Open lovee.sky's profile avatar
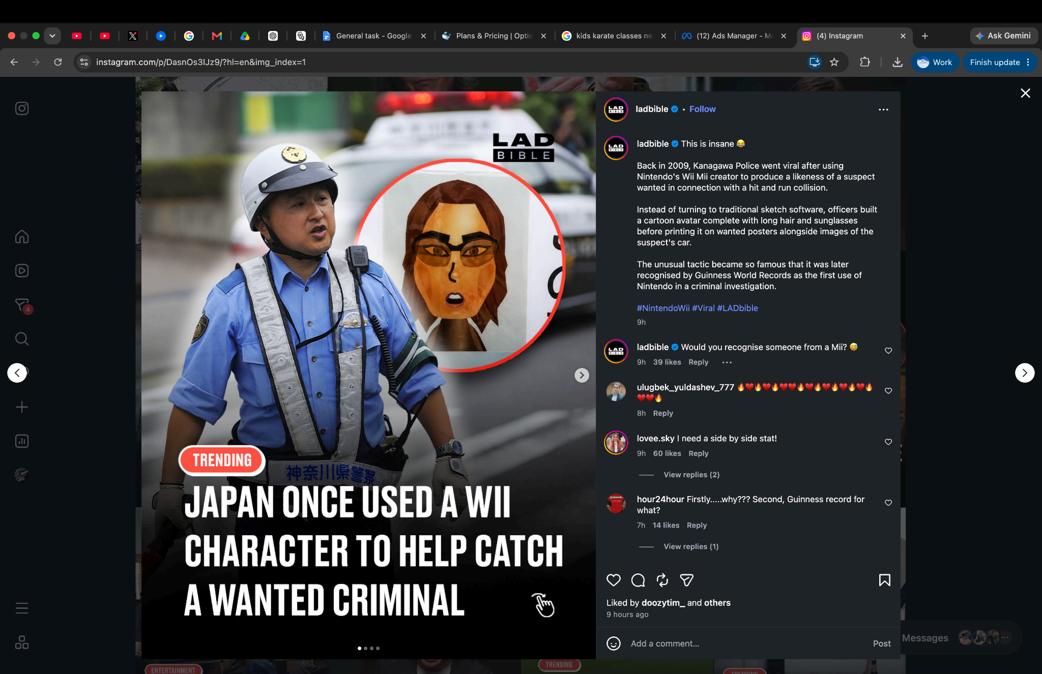1042x674 pixels. (616, 442)
